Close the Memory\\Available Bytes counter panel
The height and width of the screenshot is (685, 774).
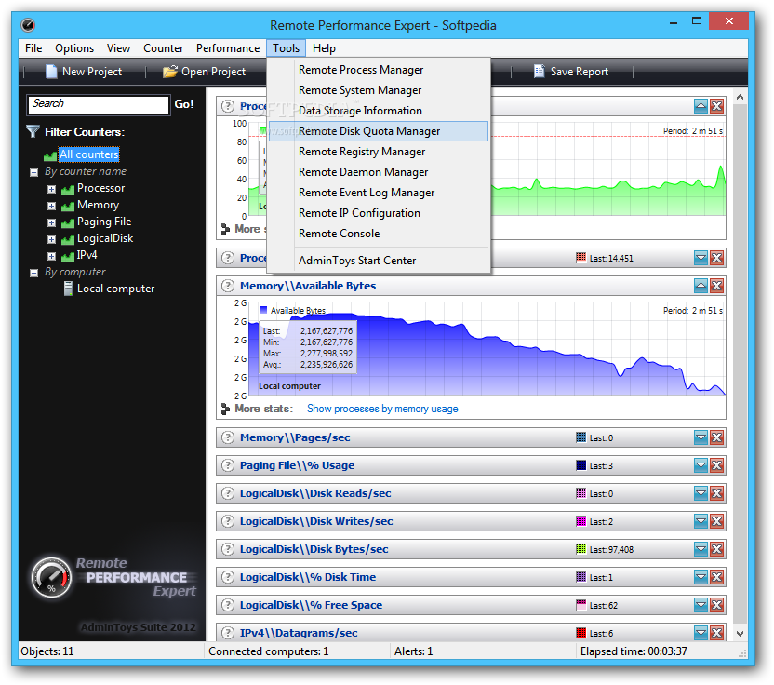click(x=716, y=286)
